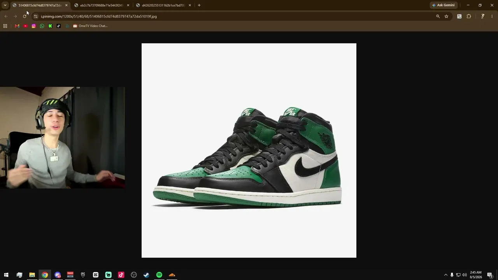Close the d4262f3255131162… tab

point(190,5)
